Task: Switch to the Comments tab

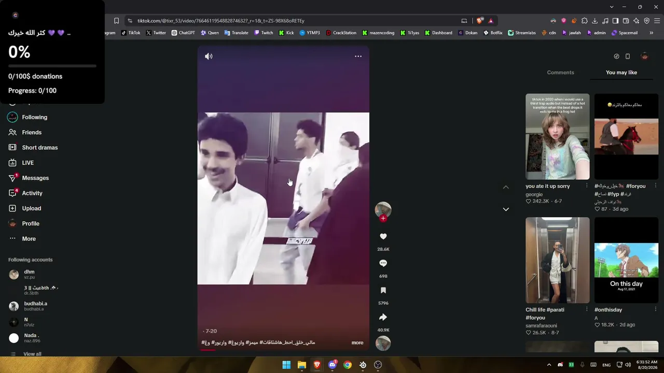Action: [560, 73]
